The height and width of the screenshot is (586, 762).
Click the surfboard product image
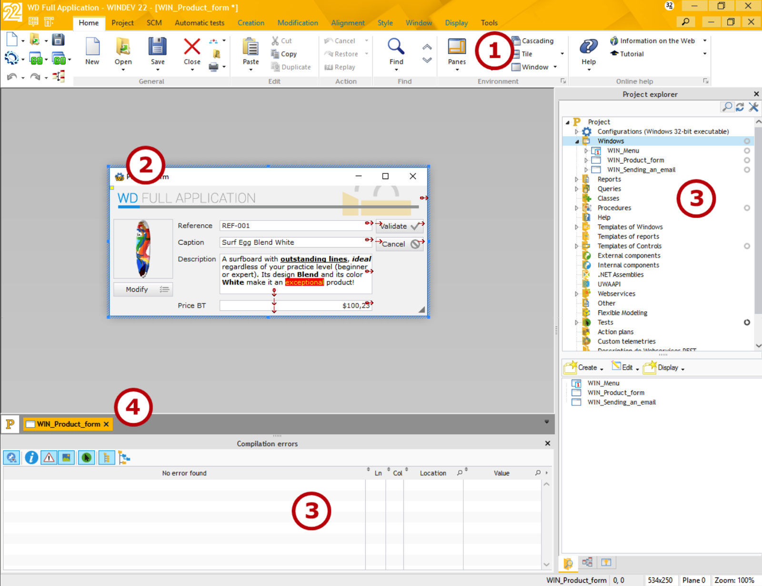[x=143, y=248]
